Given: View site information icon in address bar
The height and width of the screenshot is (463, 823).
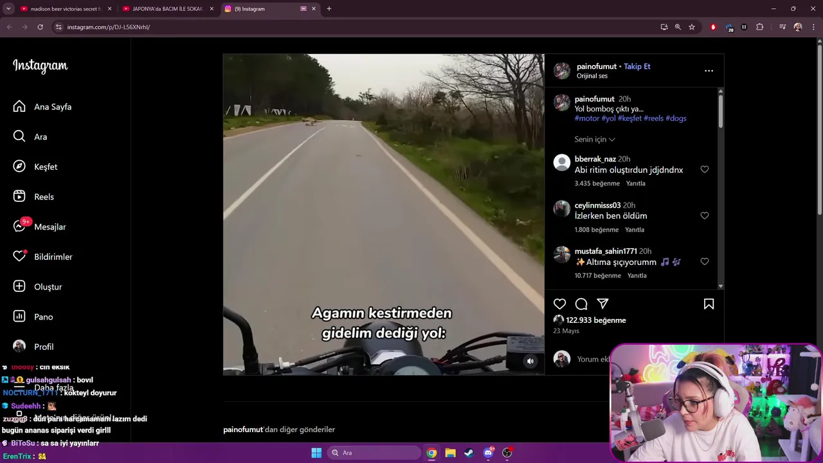Looking at the screenshot, I should click(x=59, y=27).
